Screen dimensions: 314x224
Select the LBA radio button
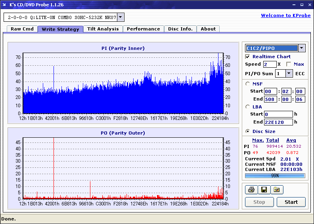coord(248,106)
